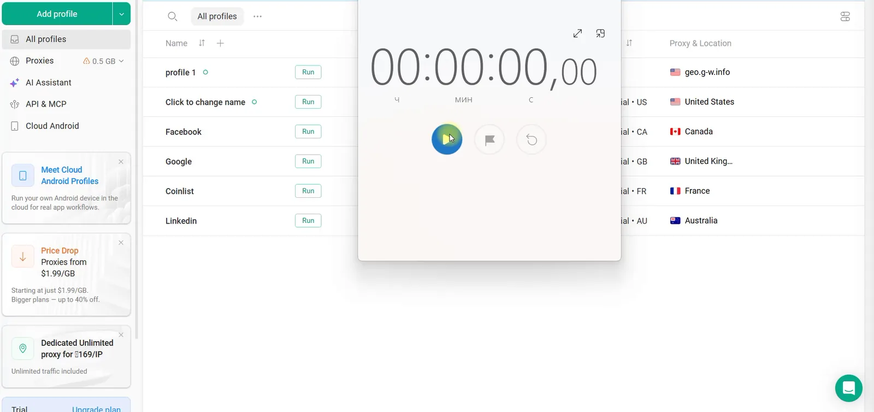Click the Add profile button
The image size is (874, 412).
coord(57,14)
